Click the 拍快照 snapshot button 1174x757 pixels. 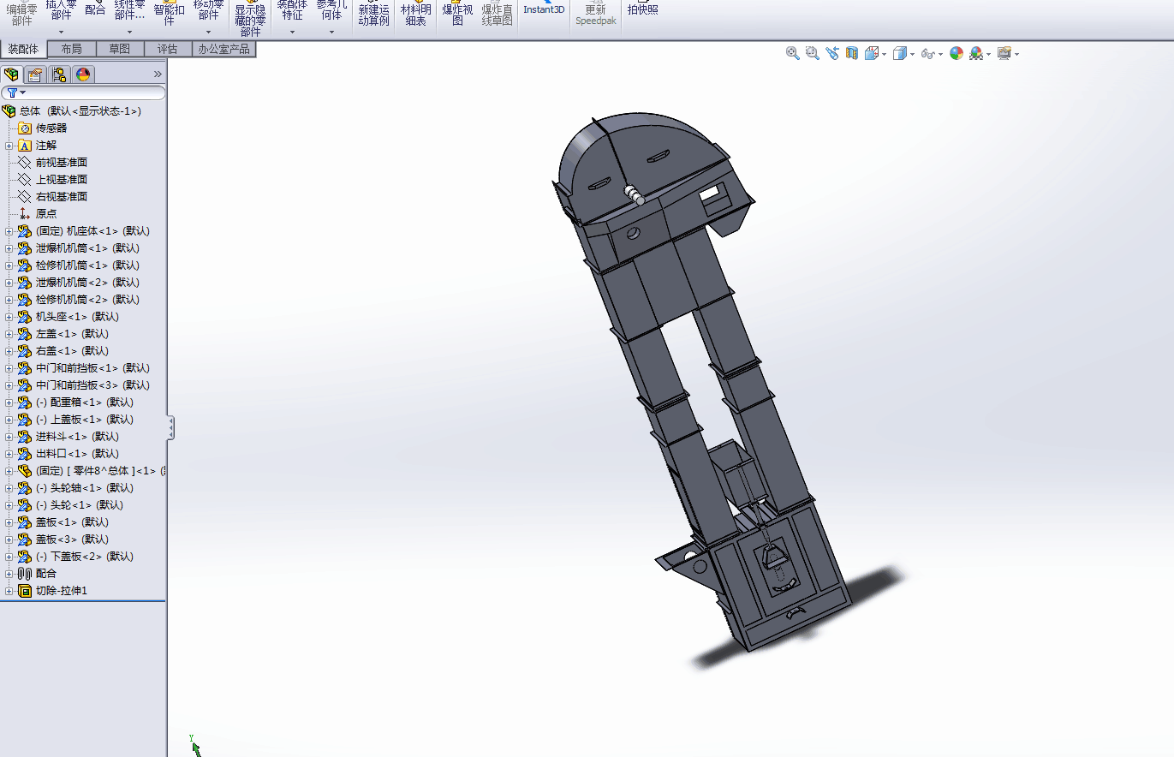pyautogui.click(x=643, y=9)
